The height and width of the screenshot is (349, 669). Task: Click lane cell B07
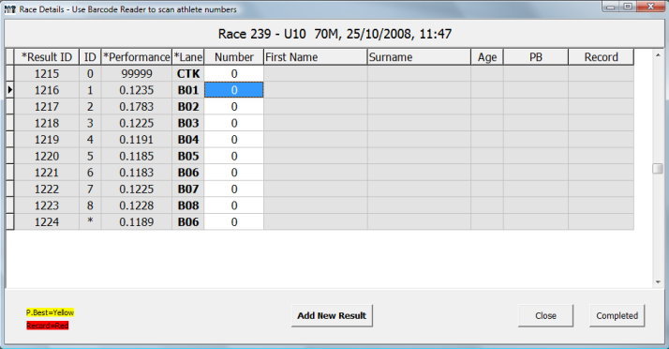pyautogui.click(x=188, y=189)
